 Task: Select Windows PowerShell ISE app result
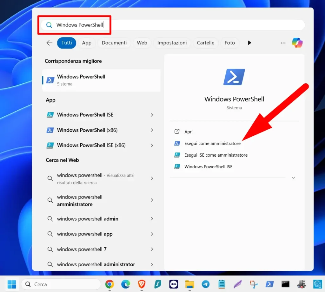pos(101,115)
